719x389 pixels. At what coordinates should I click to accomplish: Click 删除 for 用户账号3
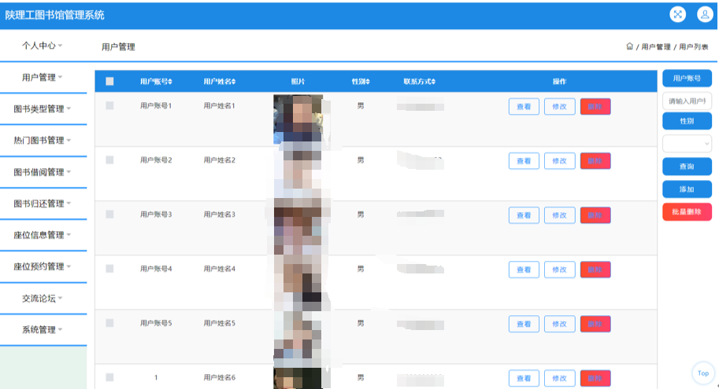pos(595,215)
